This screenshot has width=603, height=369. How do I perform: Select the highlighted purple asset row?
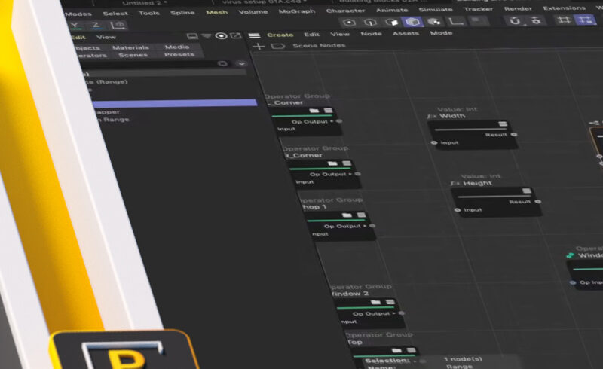pyautogui.click(x=175, y=103)
